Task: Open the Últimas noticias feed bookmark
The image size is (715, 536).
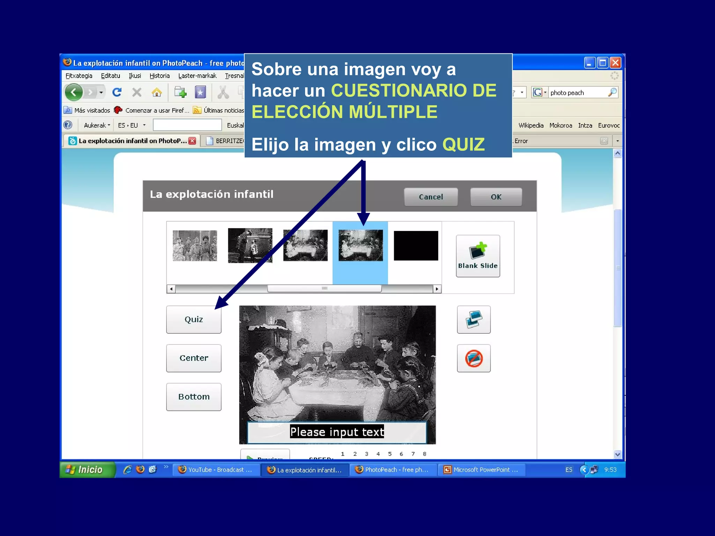Action: pos(219,110)
